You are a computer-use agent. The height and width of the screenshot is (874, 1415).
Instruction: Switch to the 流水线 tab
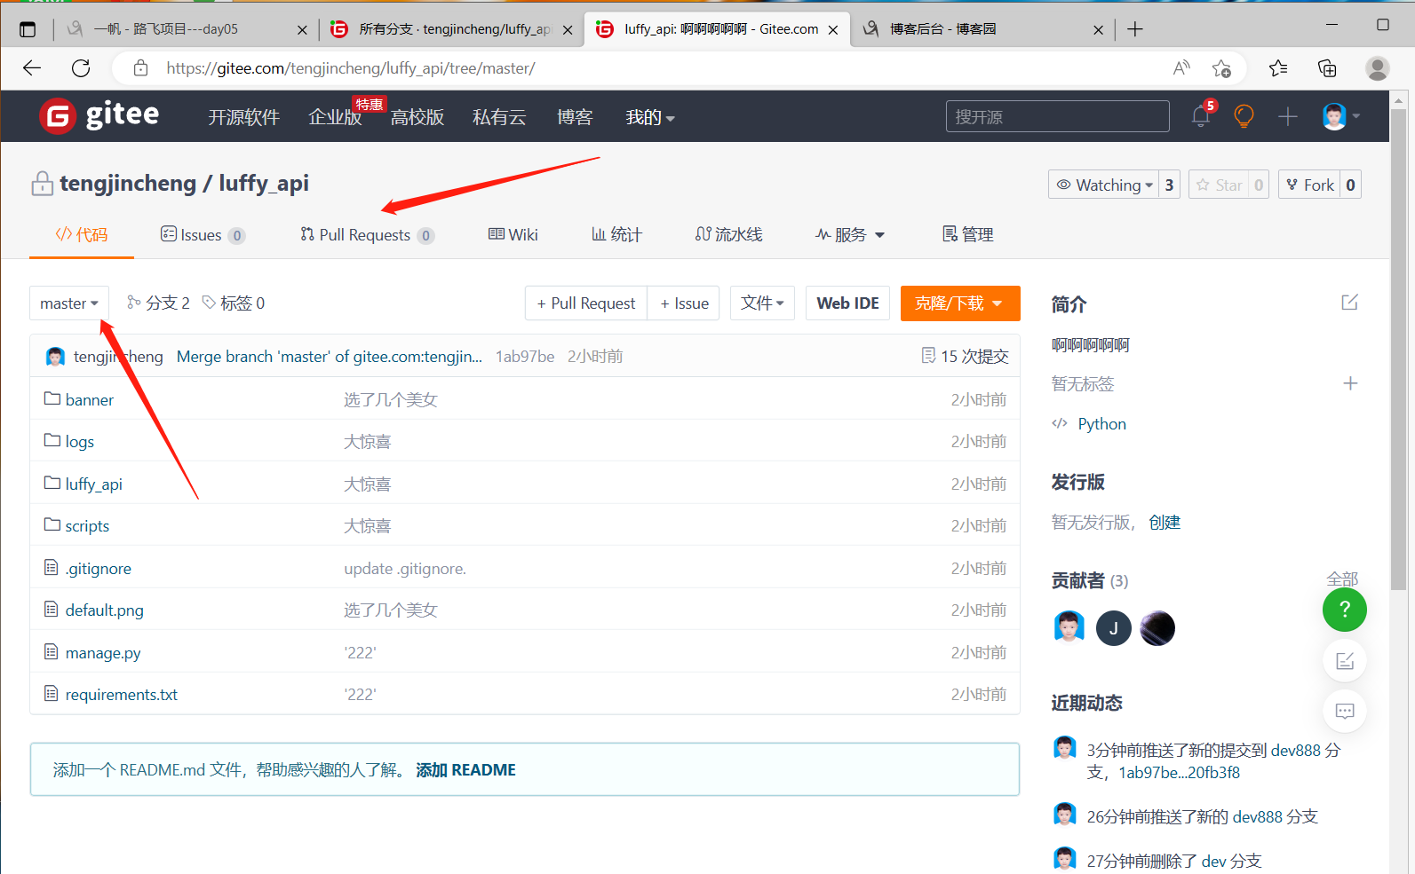[x=728, y=234]
